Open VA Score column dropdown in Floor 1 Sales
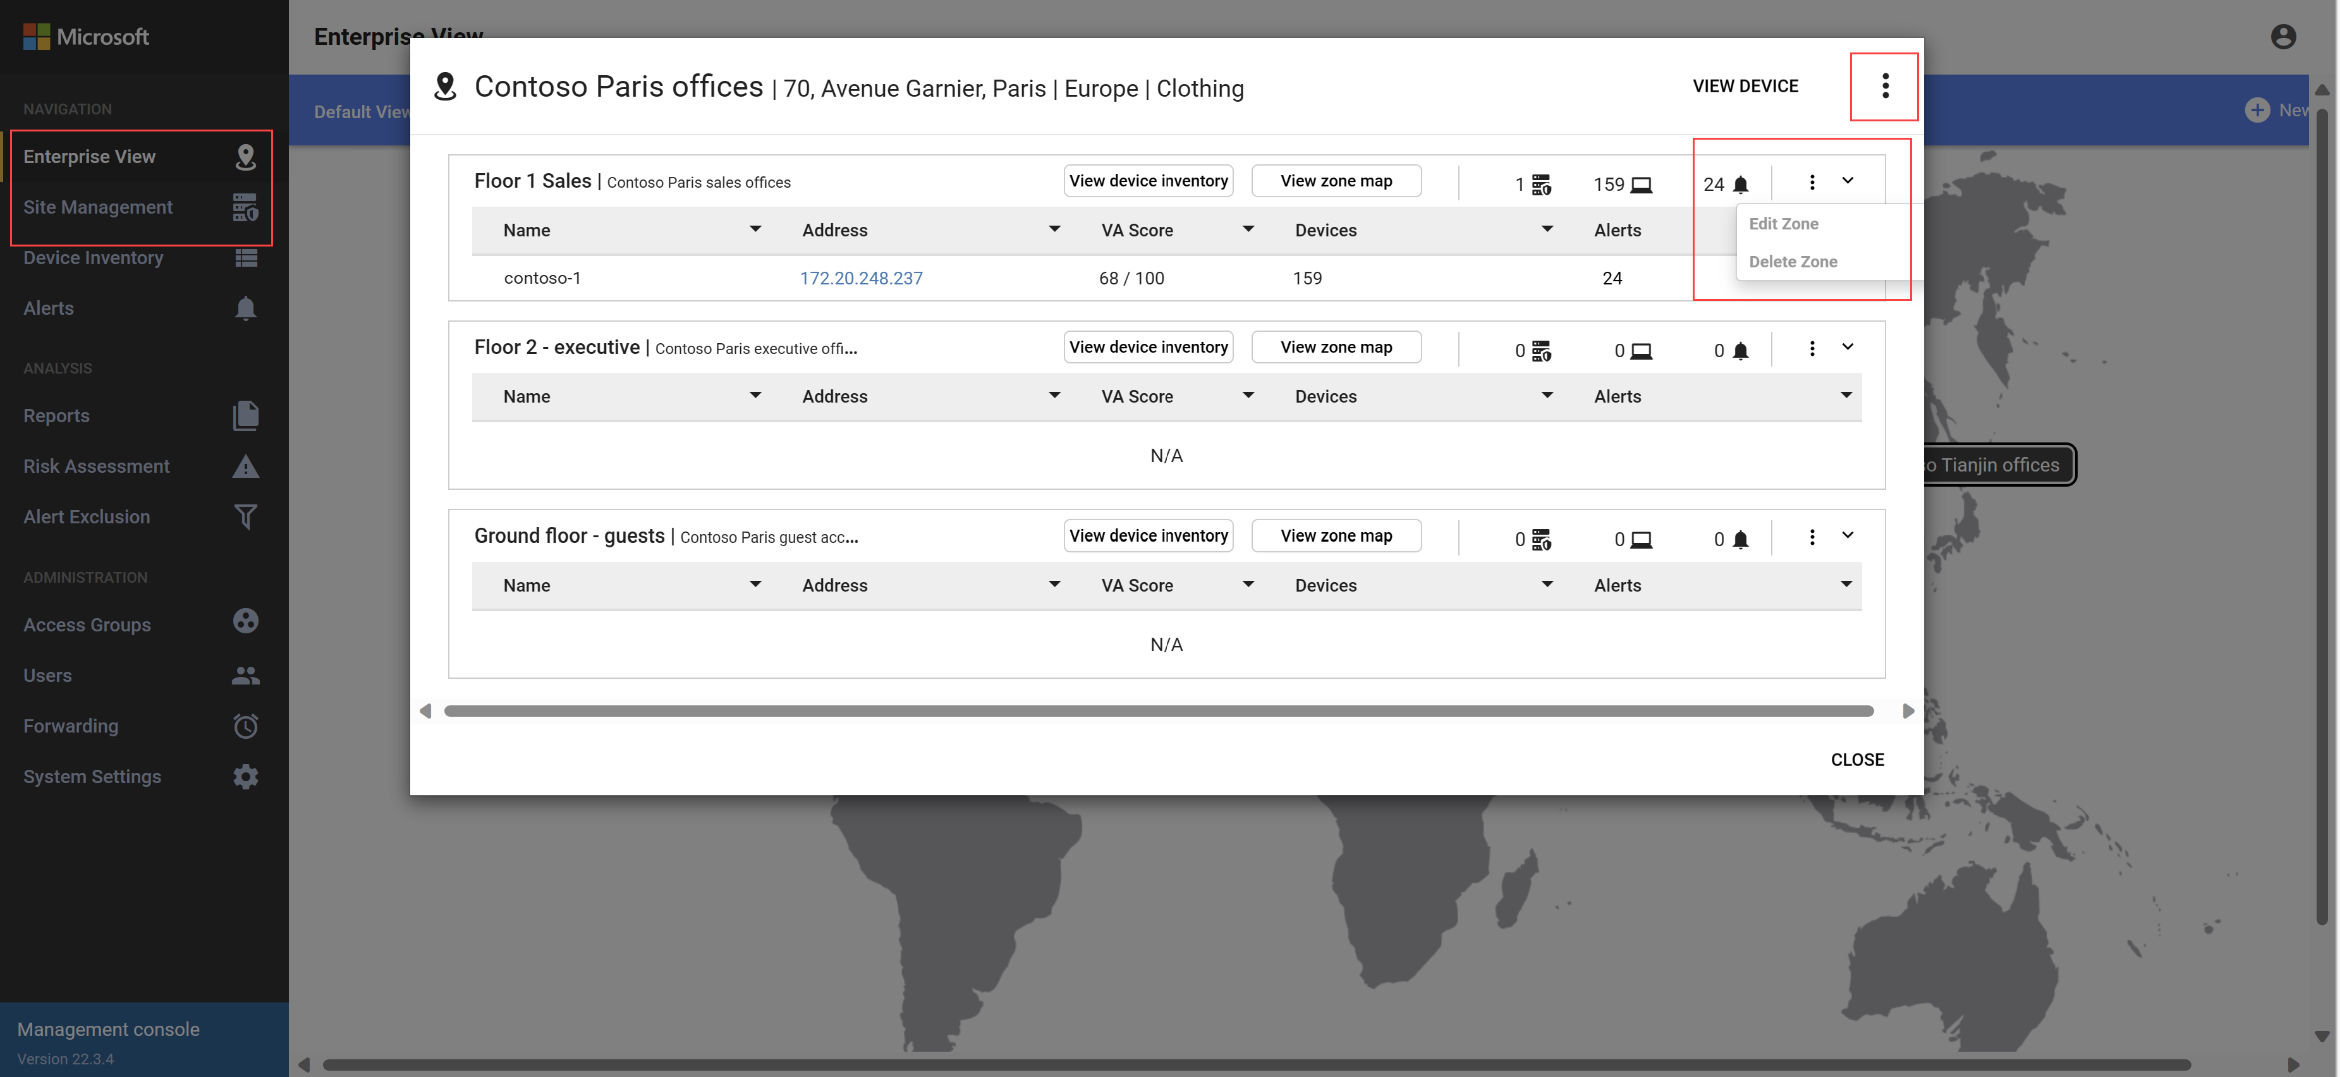Image resolution: width=2340 pixels, height=1077 pixels. (1248, 230)
